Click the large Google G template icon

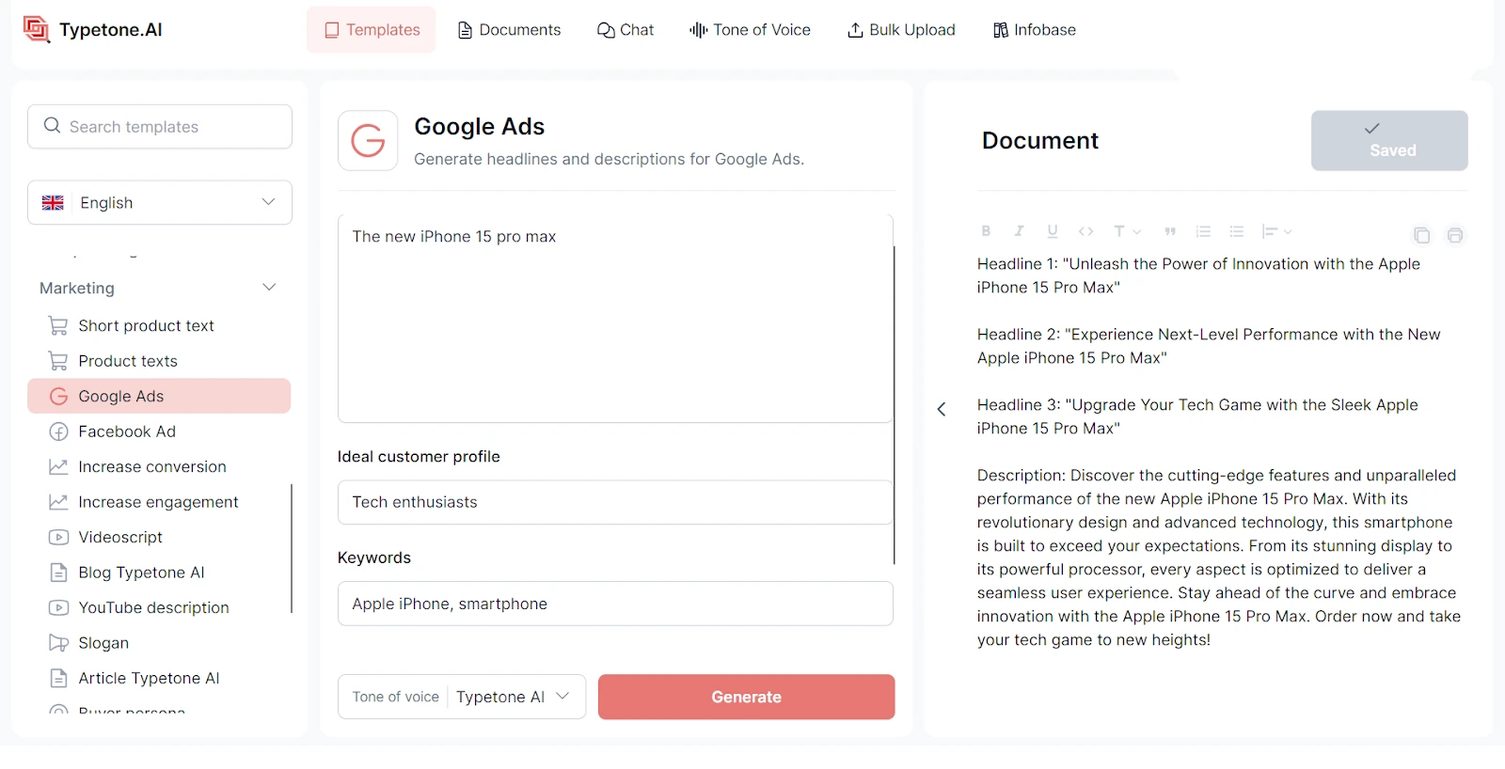tap(368, 141)
